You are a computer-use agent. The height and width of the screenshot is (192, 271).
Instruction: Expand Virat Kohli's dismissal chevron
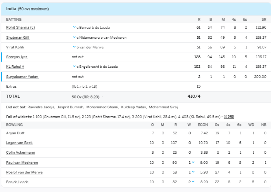pyautogui.click(x=74, y=47)
